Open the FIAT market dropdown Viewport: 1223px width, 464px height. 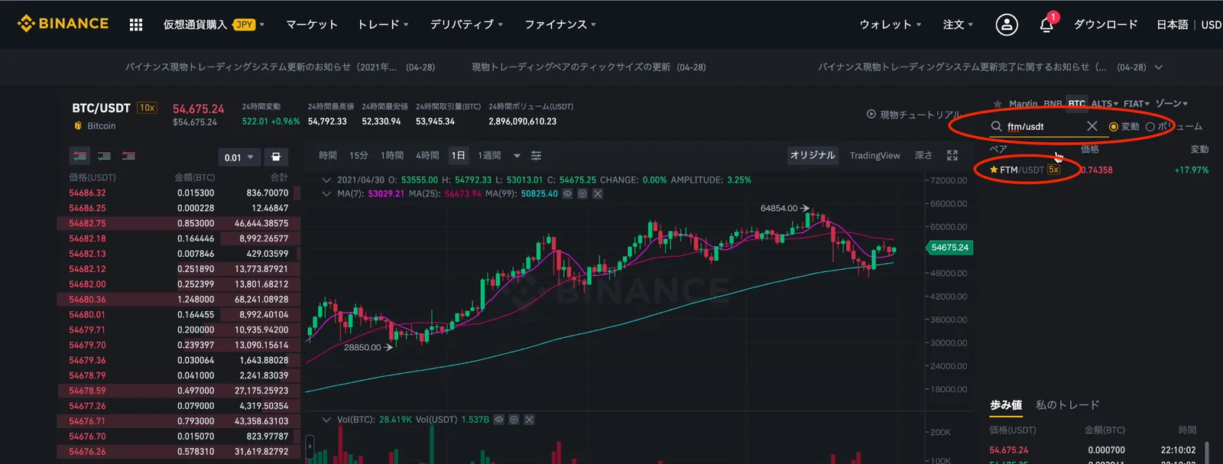pos(1137,104)
